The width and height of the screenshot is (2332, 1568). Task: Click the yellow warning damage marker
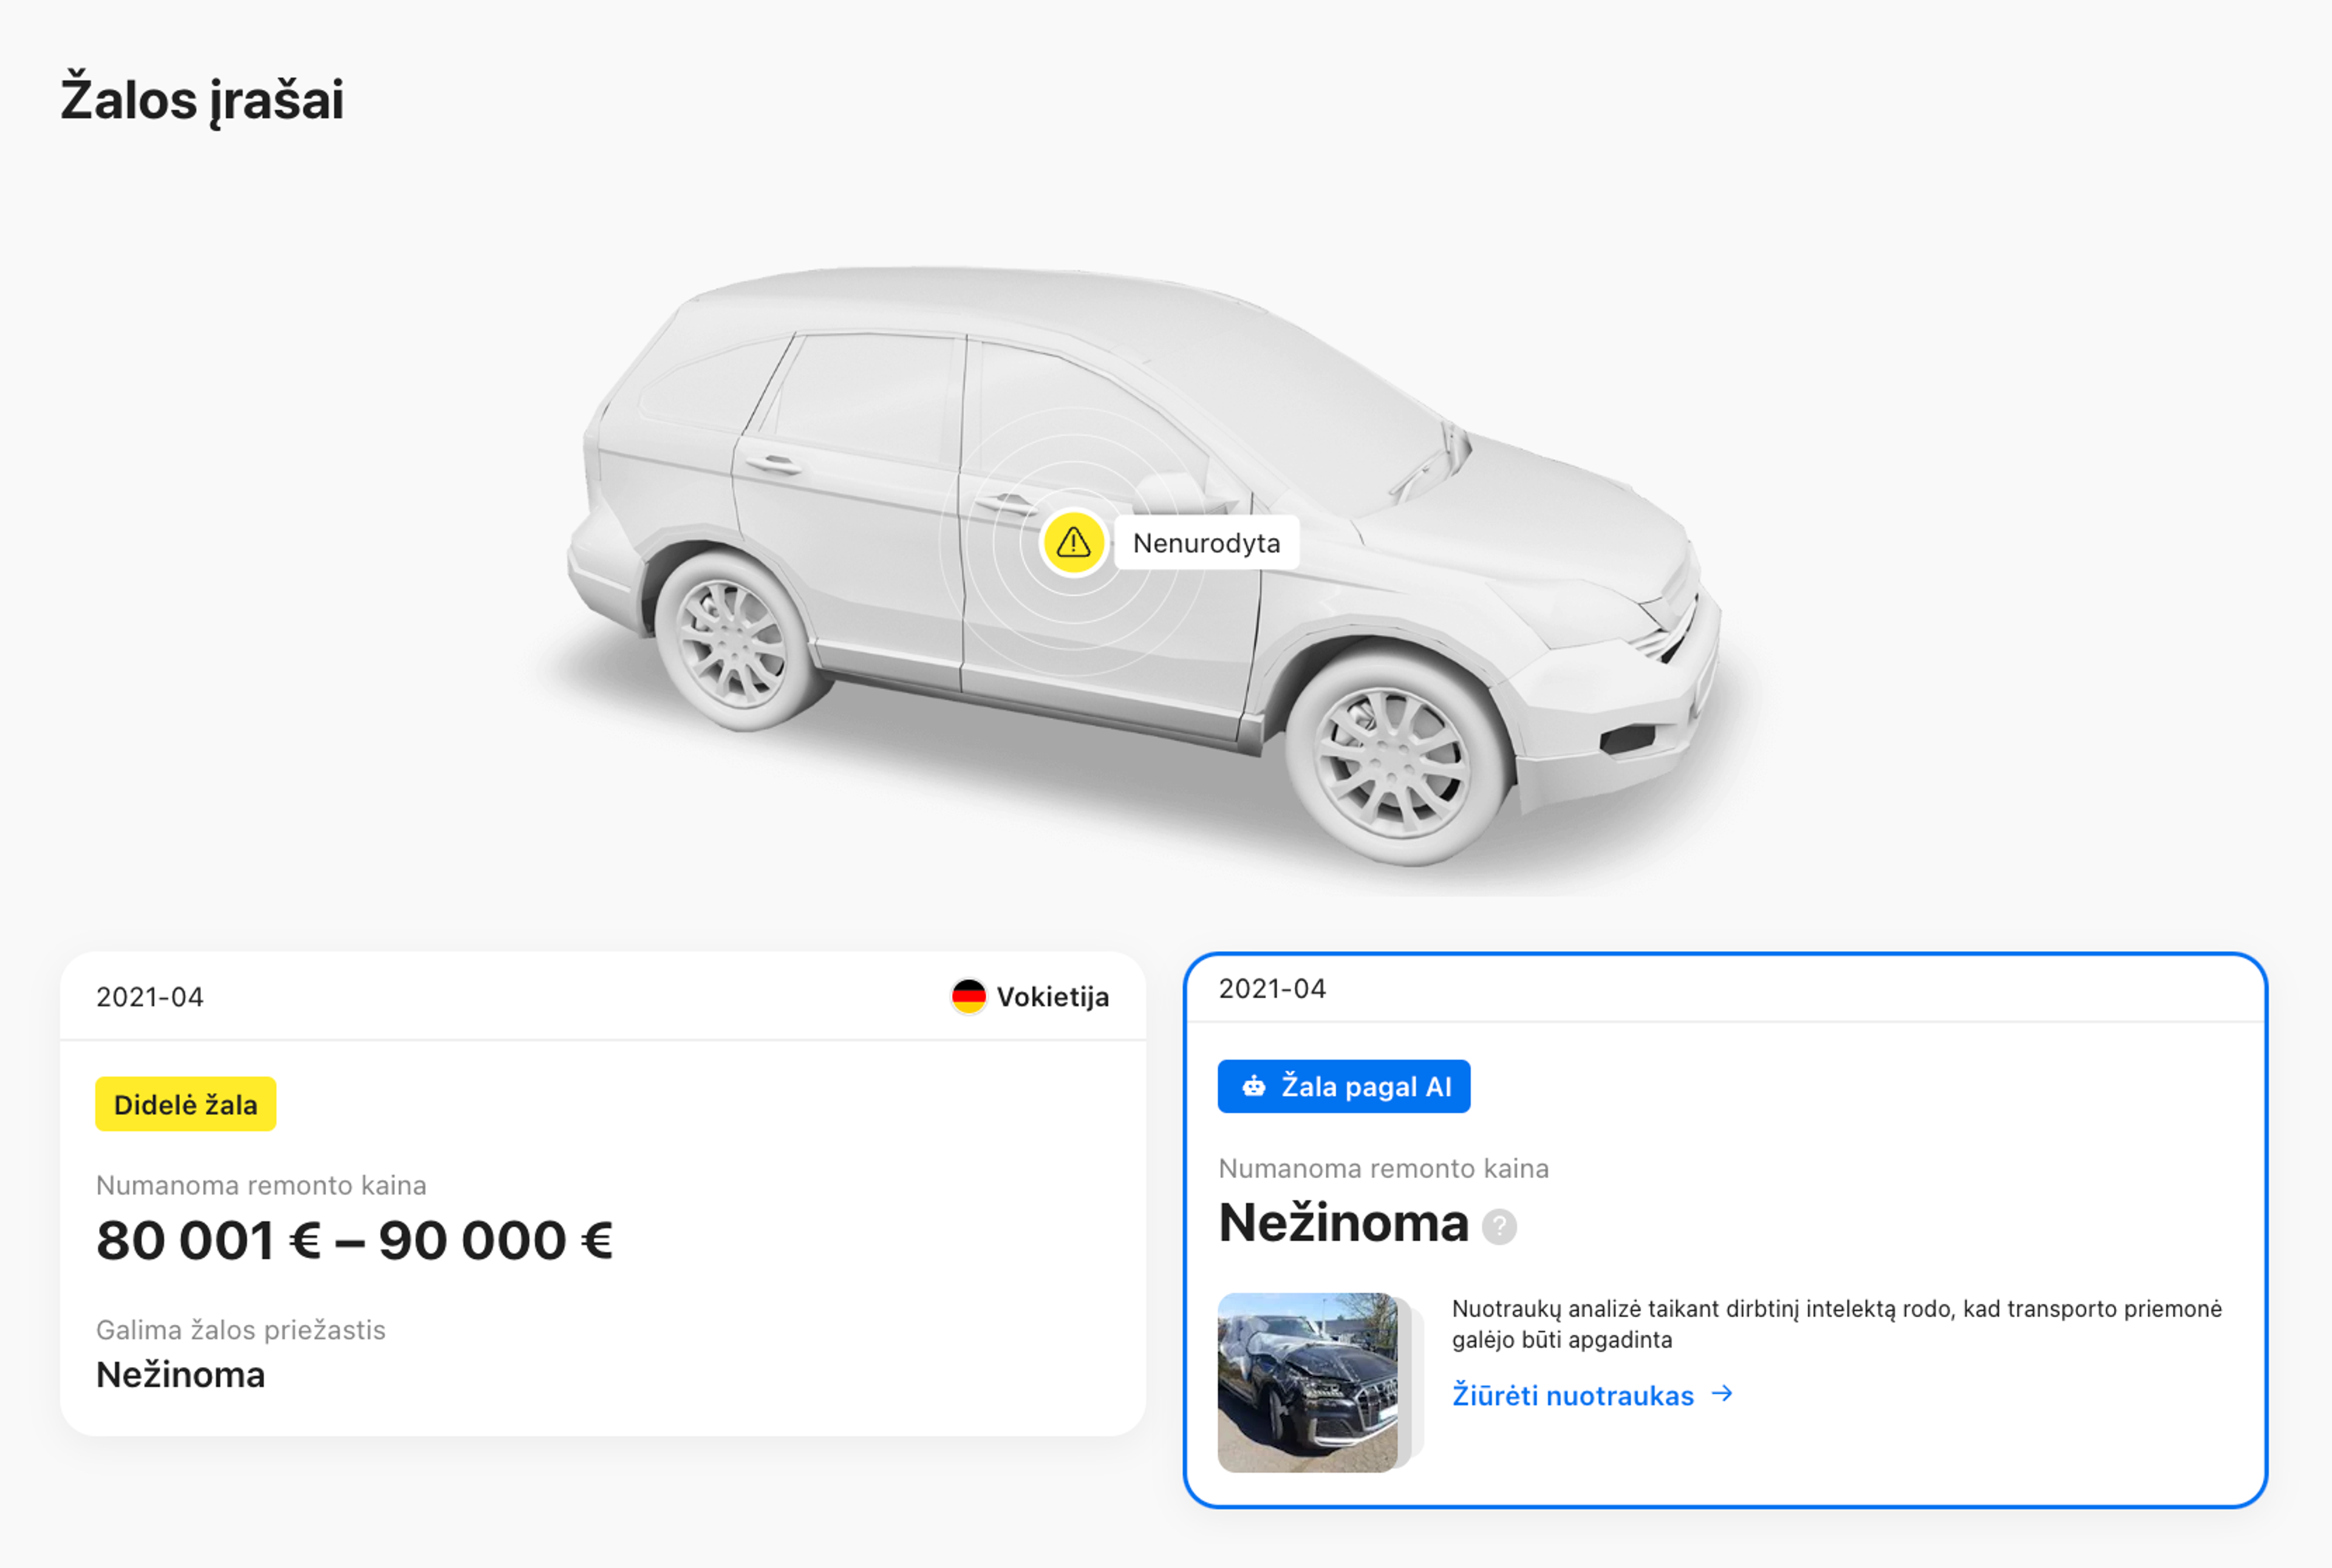[1073, 543]
